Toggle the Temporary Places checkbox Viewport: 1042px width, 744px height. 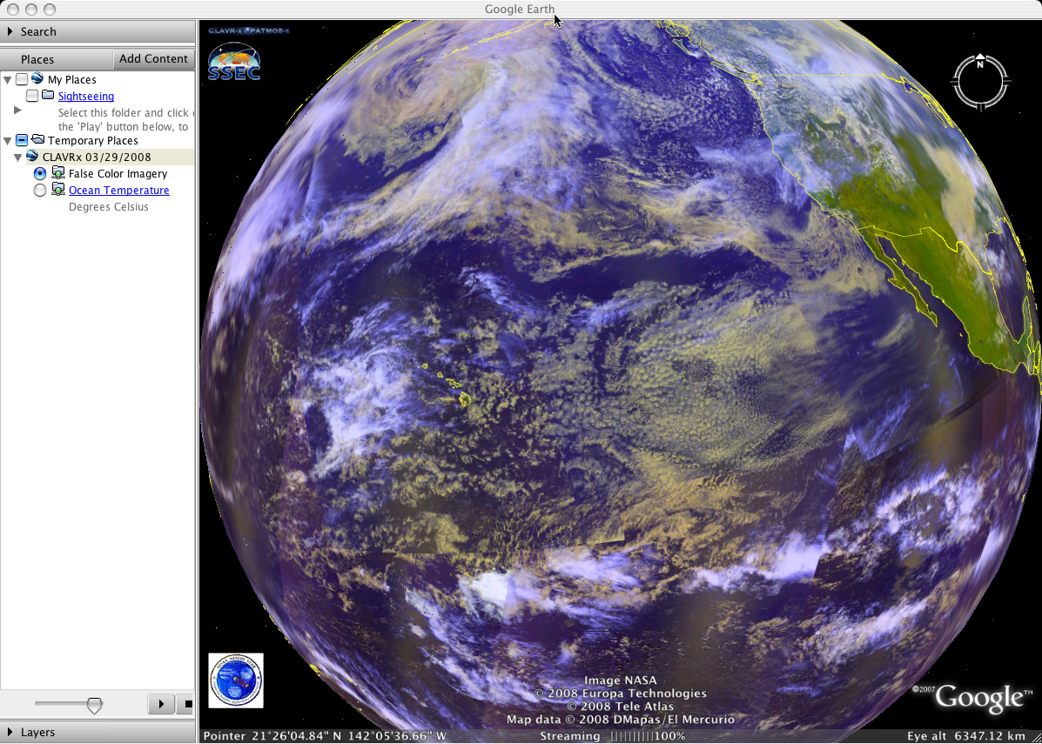(x=22, y=140)
